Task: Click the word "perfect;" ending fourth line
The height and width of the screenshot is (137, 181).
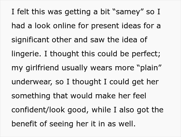Action: (x=146, y=54)
